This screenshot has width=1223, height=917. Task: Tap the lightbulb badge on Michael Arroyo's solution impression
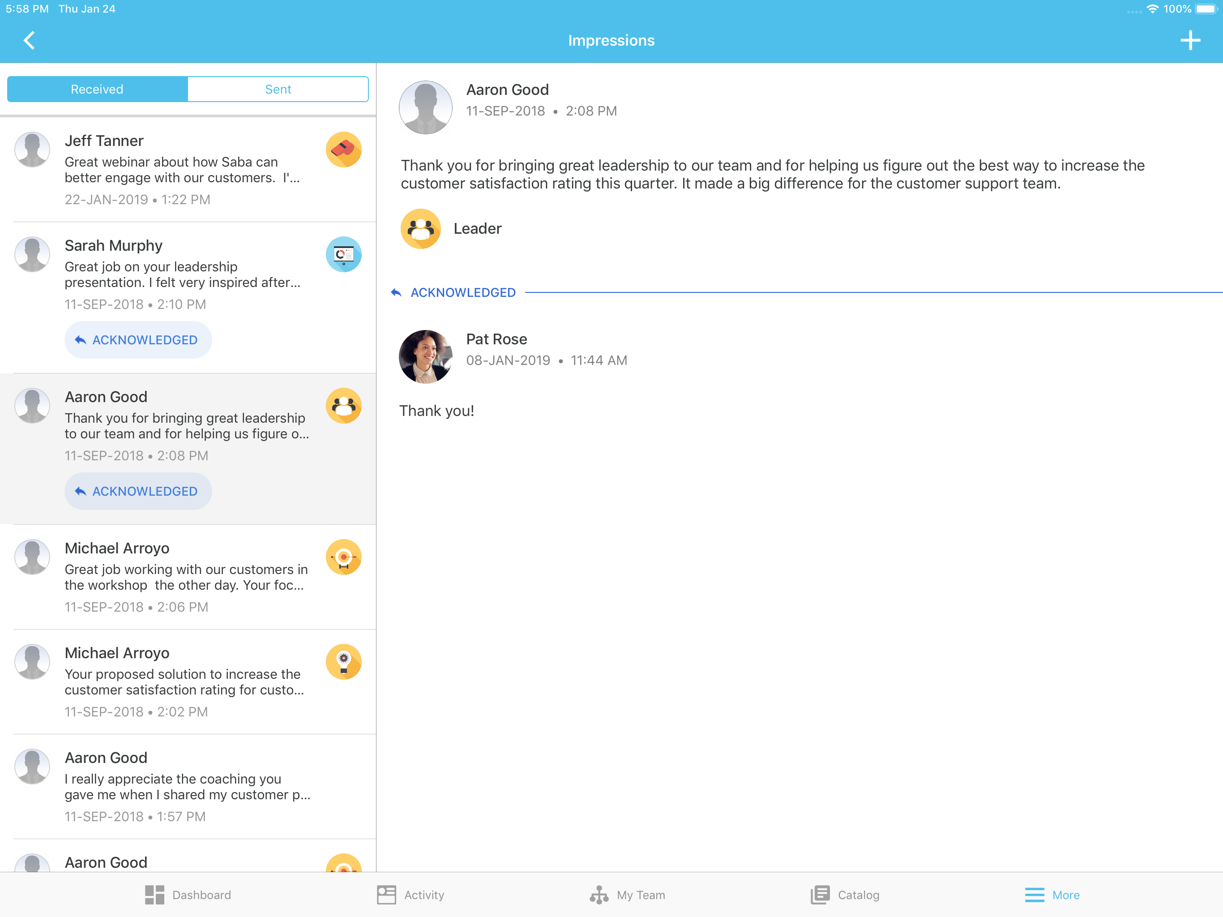tap(343, 662)
